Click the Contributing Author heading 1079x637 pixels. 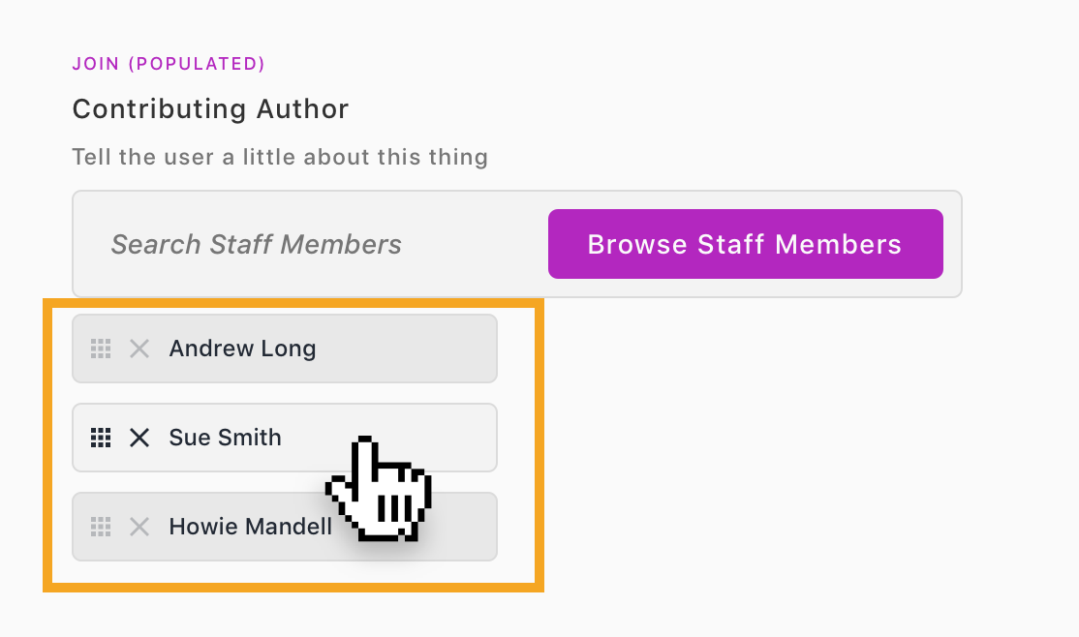point(210,108)
